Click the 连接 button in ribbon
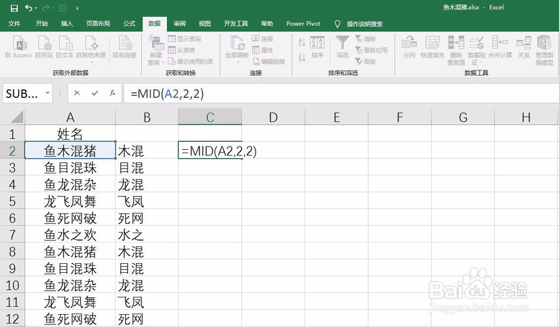Screen dimensions: 559x327 [x=262, y=39]
